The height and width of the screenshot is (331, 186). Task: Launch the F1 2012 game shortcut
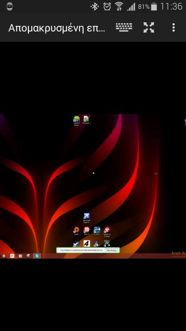point(97,231)
